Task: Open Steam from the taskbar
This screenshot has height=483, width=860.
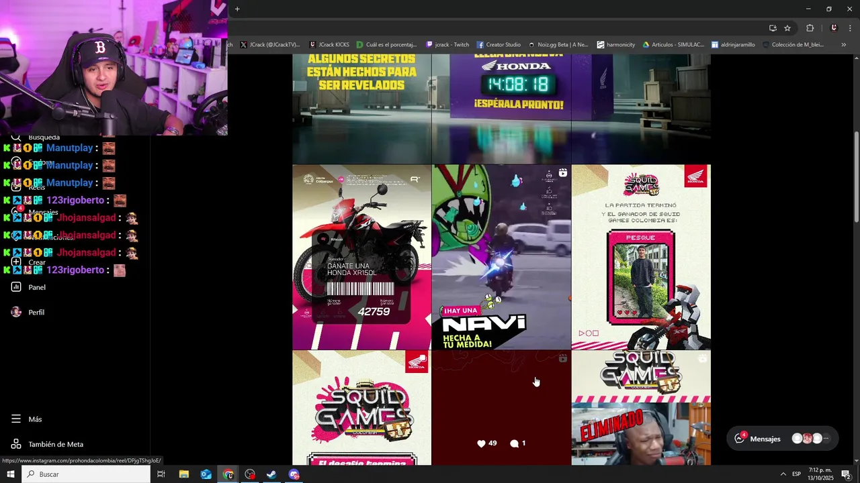Action: tap(272, 474)
